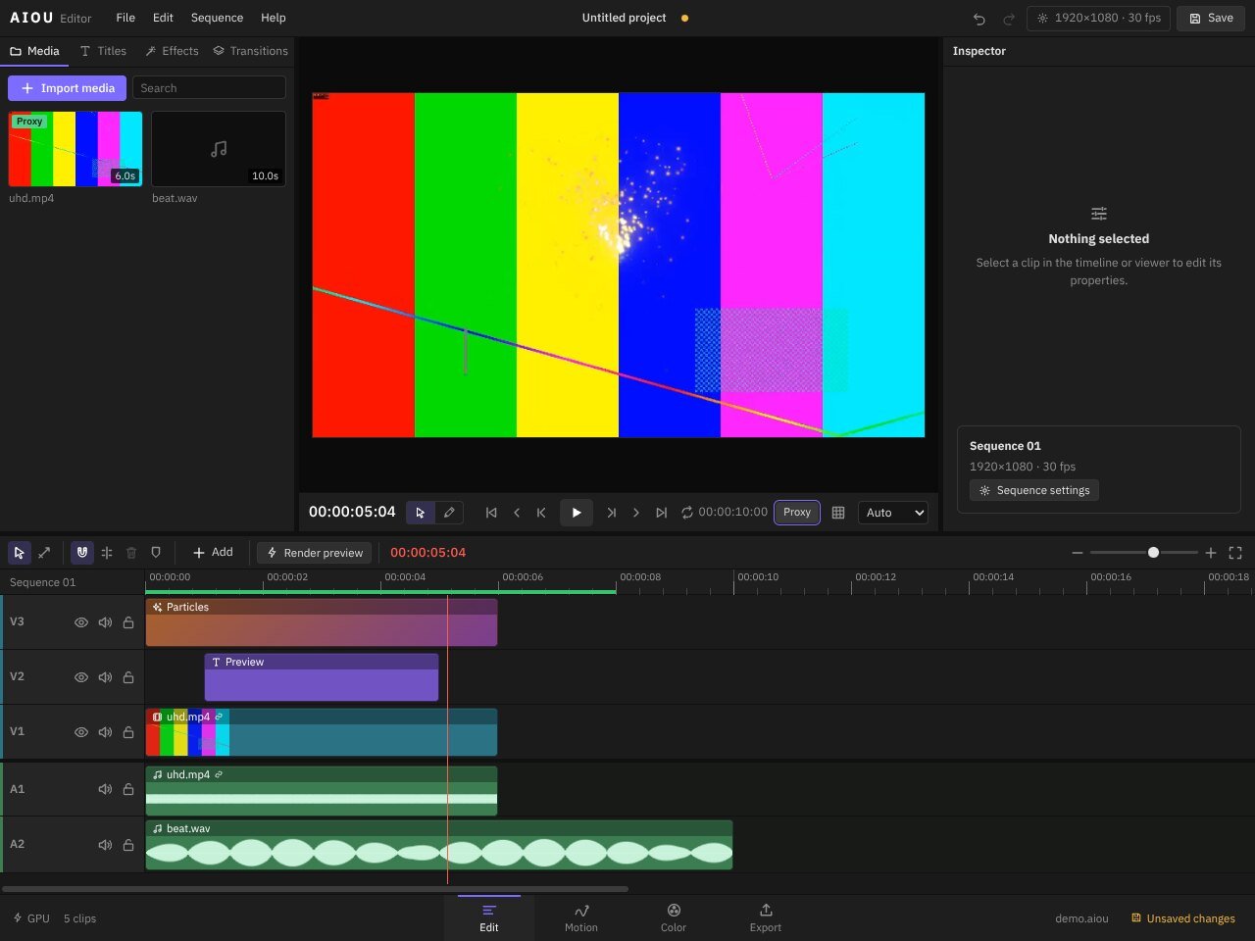1255x941 pixels.
Task: Hide track V2 using eye icon
Action: pyautogui.click(x=81, y=677)
